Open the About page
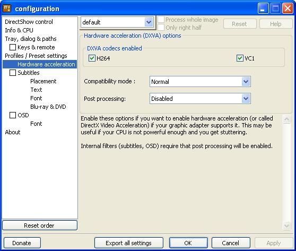 (x=13, y=132)
